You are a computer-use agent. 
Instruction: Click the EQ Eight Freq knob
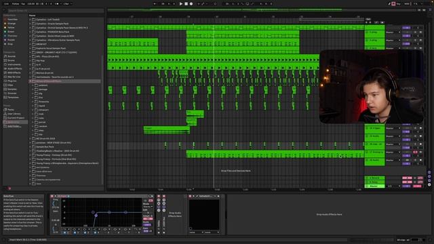[55, 203]
